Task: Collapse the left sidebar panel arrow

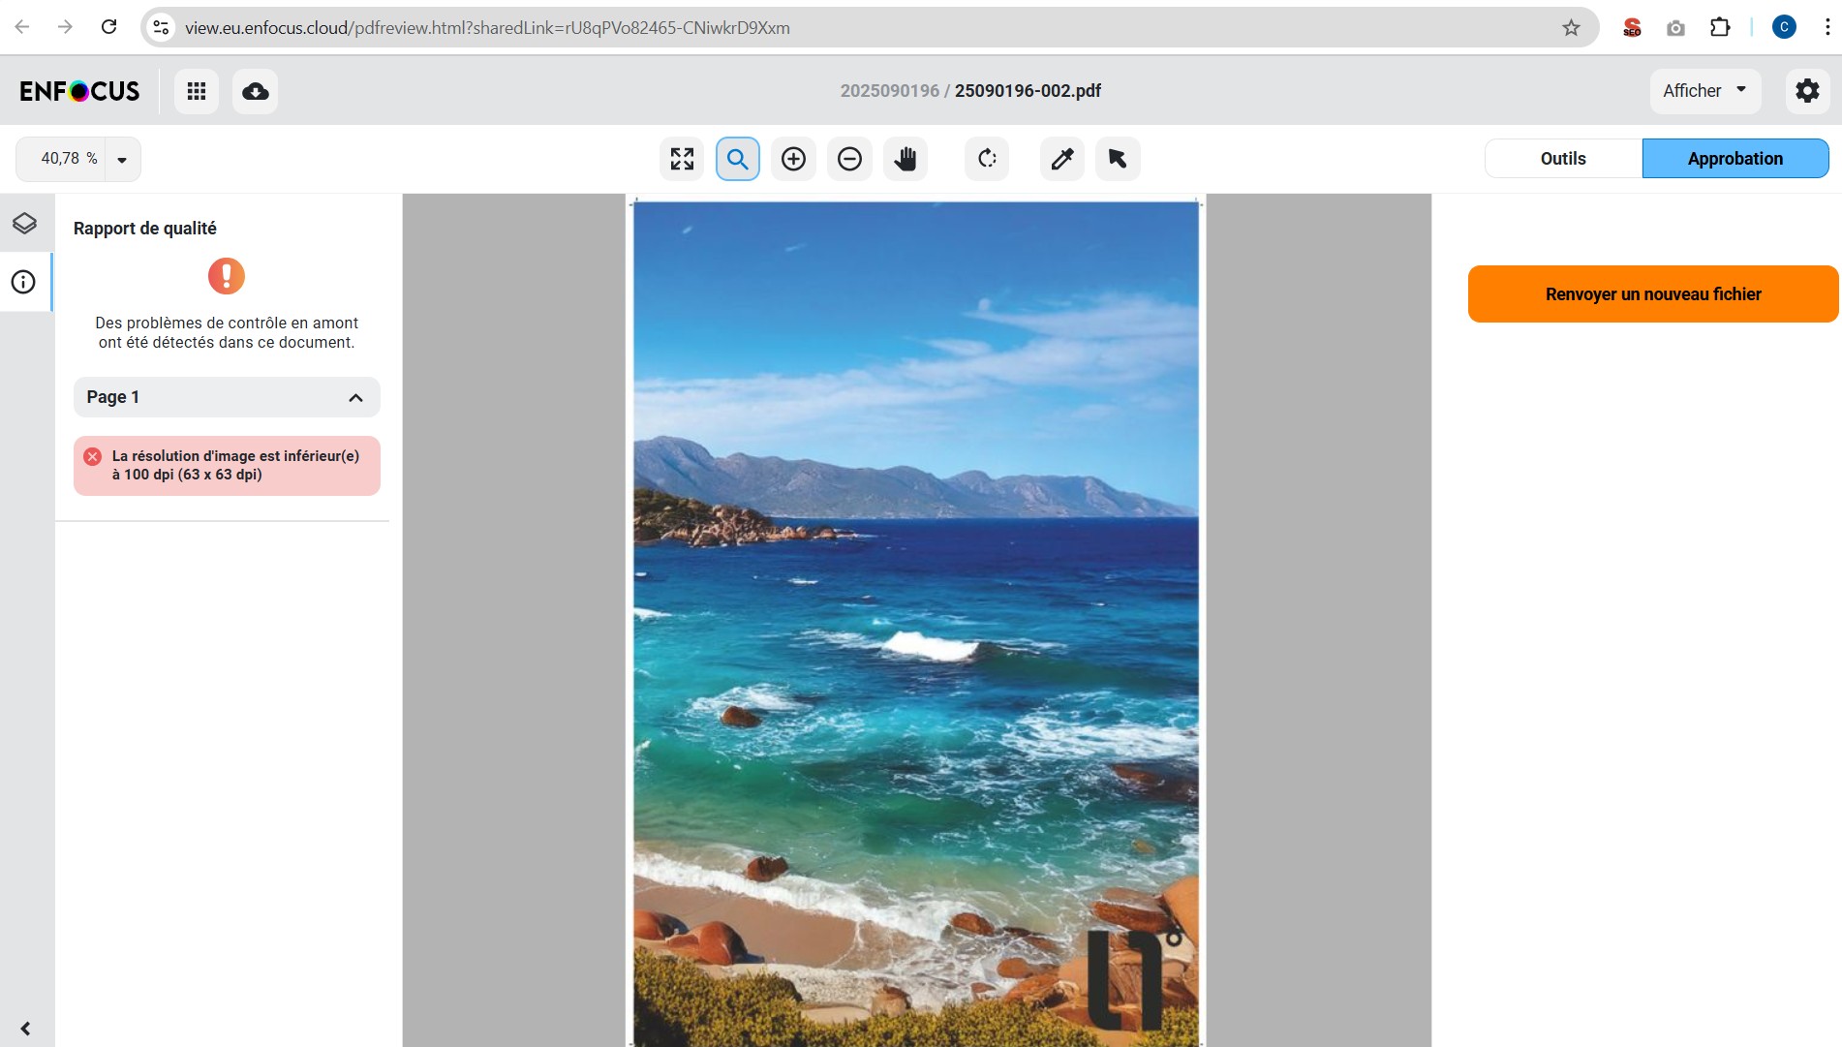Action: [25, 1028]
